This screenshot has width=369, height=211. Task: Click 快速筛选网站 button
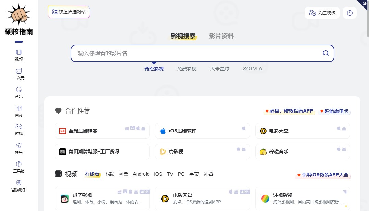pos(69,12)
